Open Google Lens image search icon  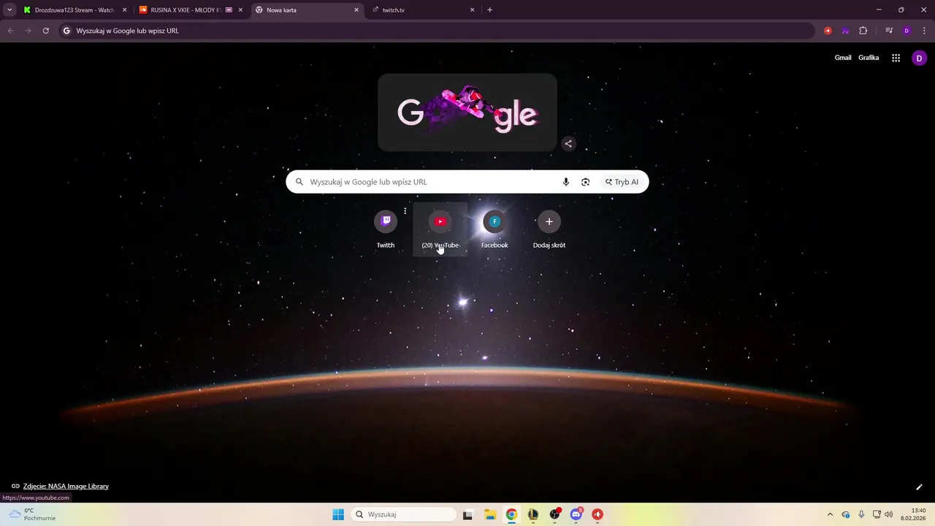point(585,182)
